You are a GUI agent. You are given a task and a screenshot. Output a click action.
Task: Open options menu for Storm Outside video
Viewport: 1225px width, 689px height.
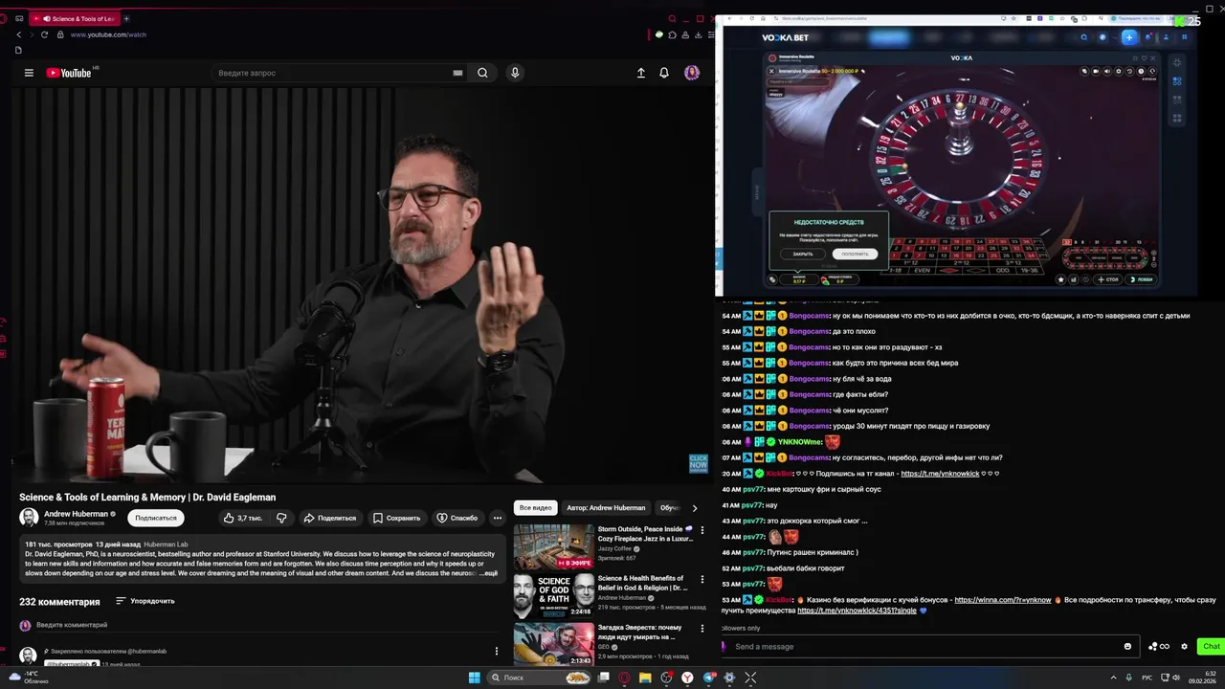(702, 530)
